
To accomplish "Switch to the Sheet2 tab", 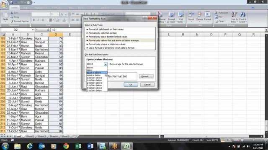I will click(30, 136).
